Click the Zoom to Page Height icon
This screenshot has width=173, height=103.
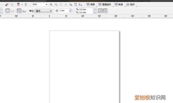click(80, 5)
